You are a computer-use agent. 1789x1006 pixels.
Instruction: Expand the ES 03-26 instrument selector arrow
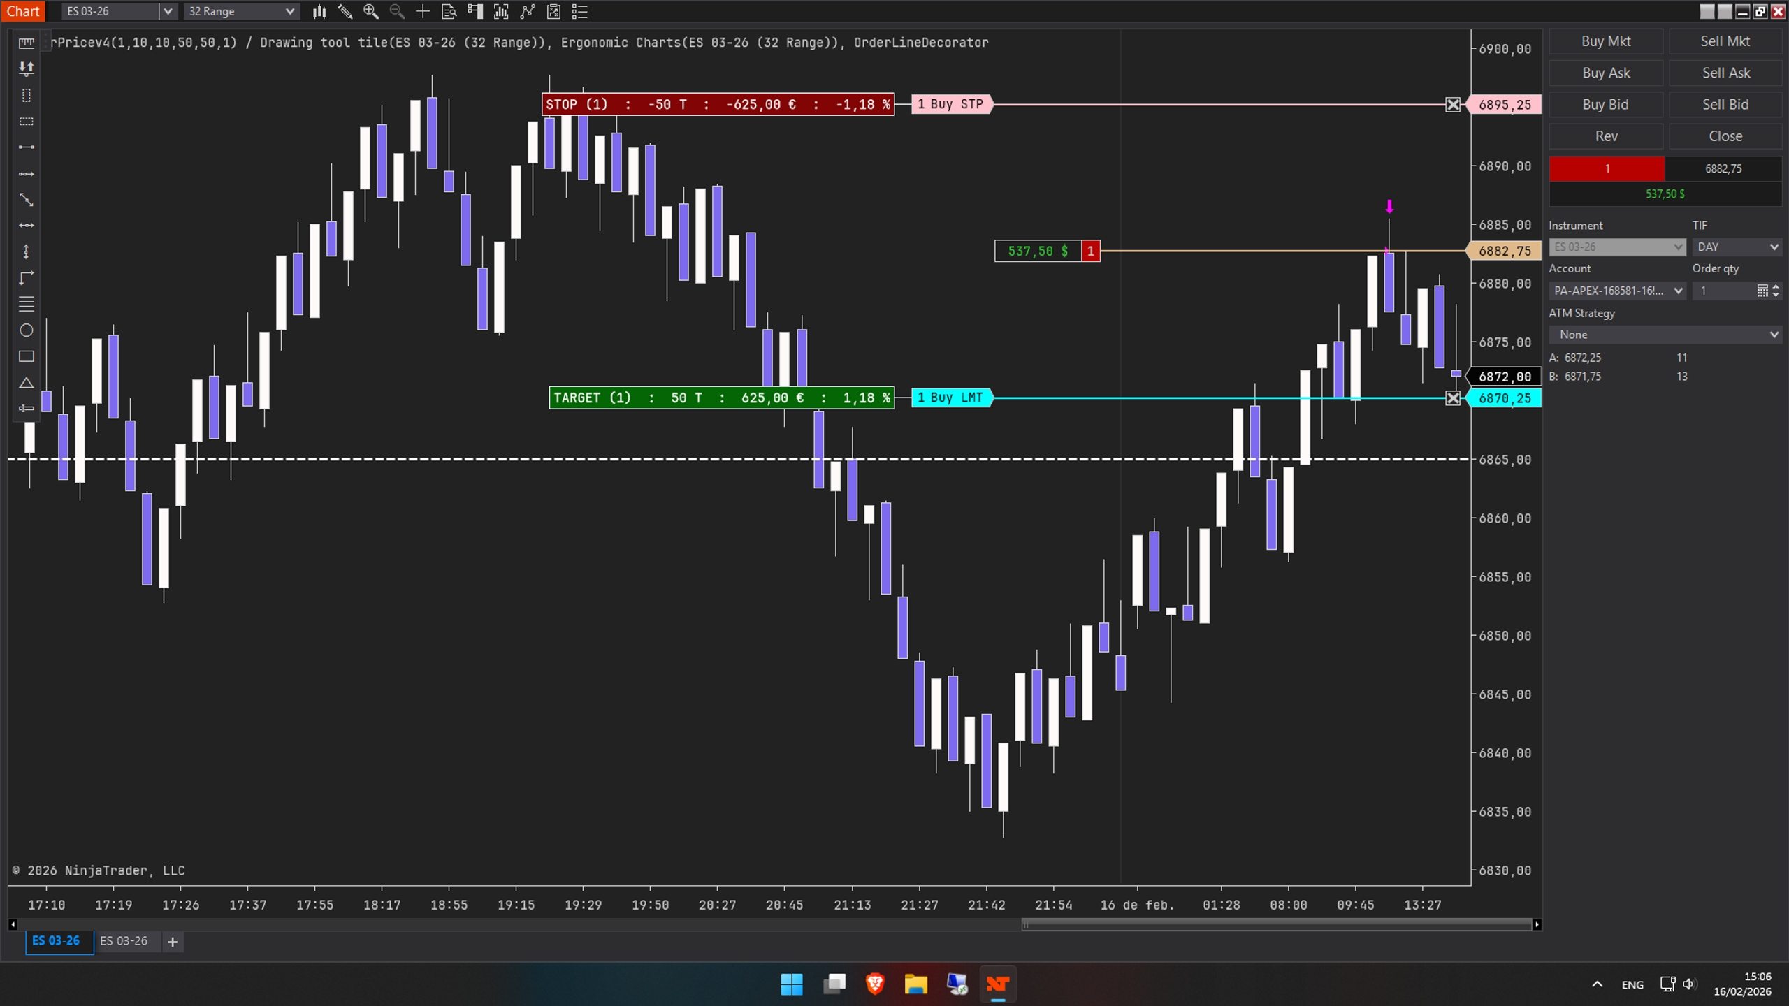[x=167, y=11]
